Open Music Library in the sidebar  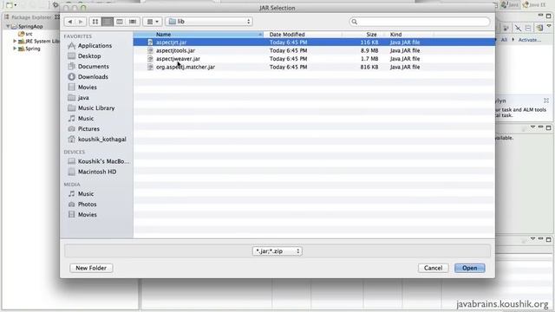(x=96, y=107)
